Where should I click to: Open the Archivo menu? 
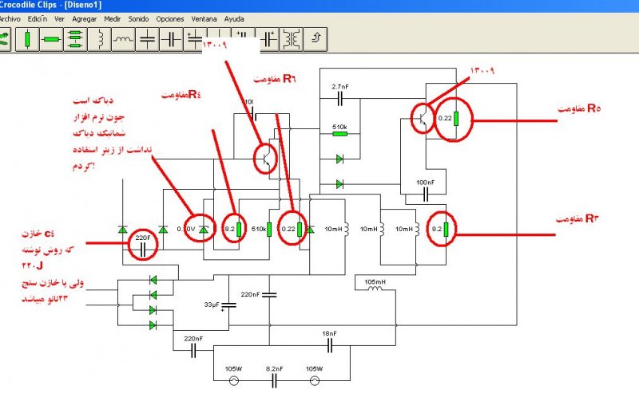pyautogui.click(x=10, y=18)
